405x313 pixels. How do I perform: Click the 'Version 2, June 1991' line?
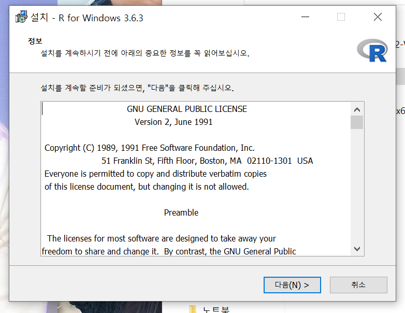click(x=173, y=122)
